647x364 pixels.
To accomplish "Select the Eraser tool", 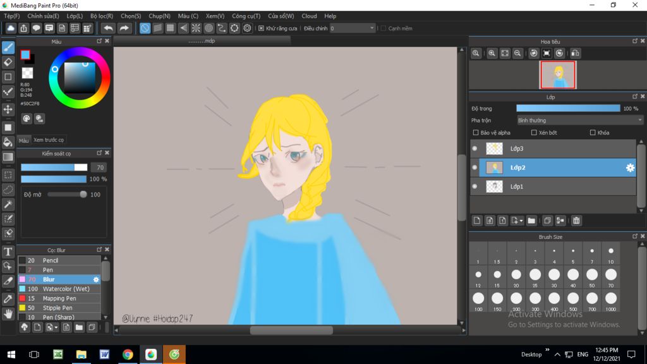I will 8,62.
